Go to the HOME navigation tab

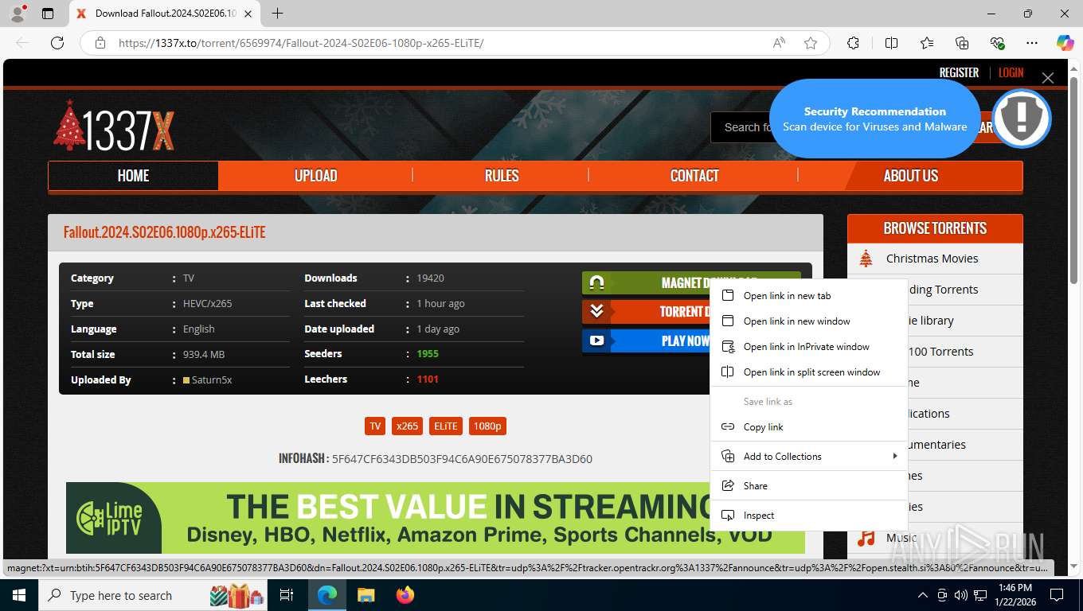click(133, 176)
